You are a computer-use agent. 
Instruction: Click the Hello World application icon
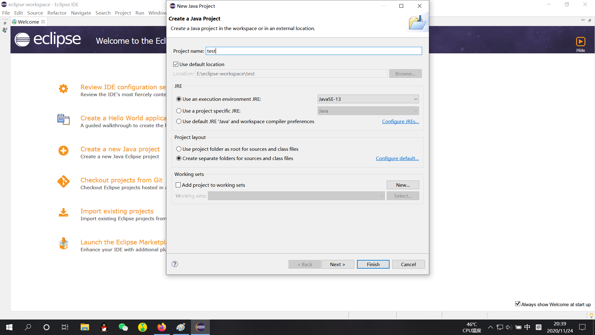click(x=64, y=120)
